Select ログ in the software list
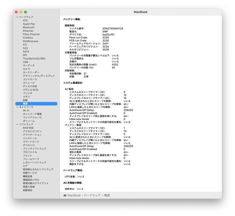The width and height of the screenshot is (235, 216). click(25, 166)
